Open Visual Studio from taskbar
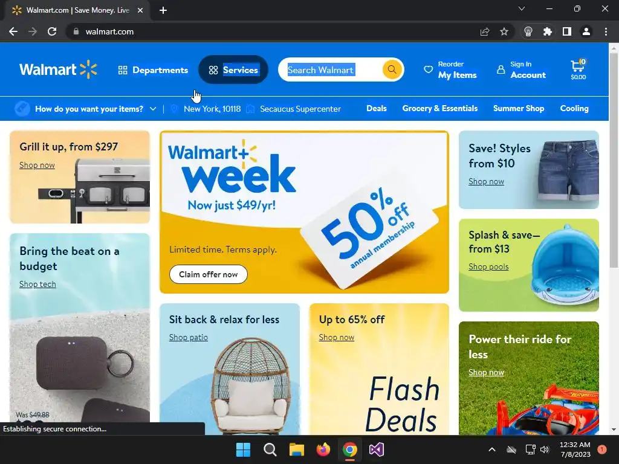This screenshot has height=464, width=619. 377,449
